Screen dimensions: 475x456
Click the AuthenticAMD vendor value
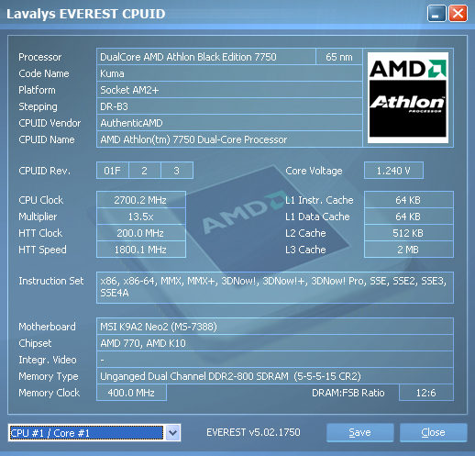[229, 123]
